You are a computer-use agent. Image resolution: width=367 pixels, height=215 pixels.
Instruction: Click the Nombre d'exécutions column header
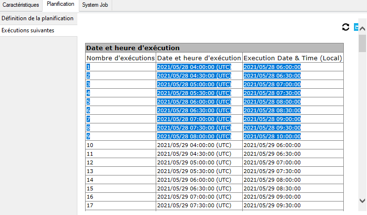coord(120,58)
